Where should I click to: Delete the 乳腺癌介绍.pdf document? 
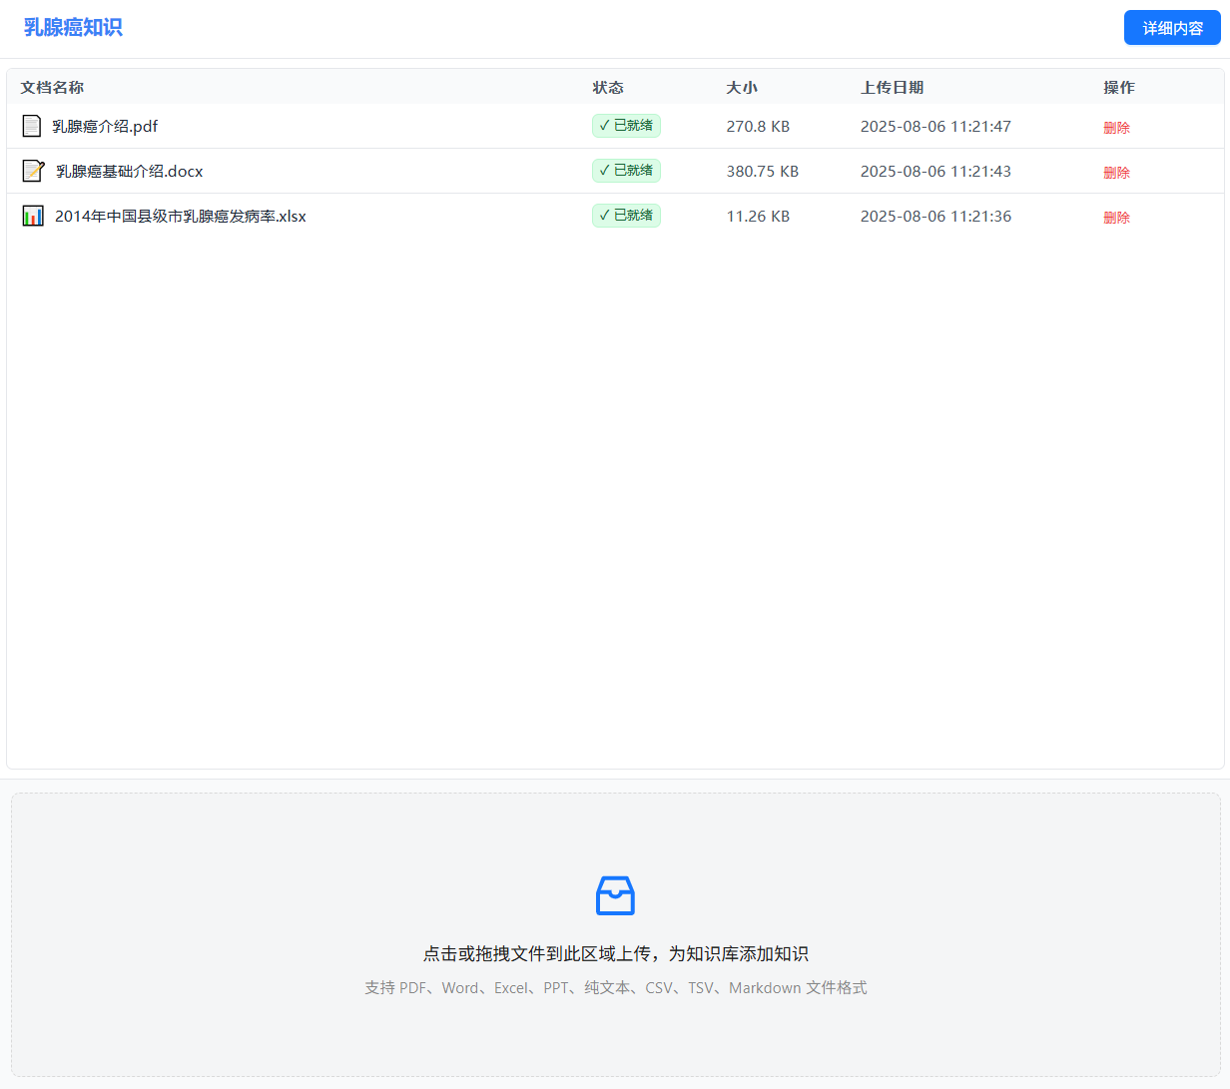[1116, 128]
